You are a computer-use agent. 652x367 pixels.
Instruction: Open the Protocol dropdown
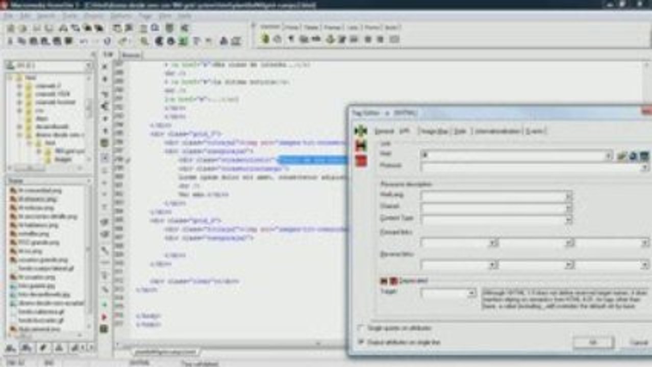click(645, 167)
